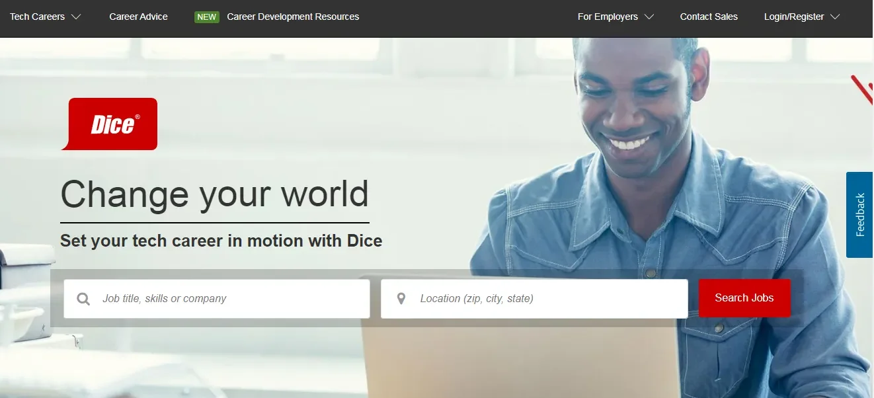The height and width of the screenshot is (398, 874).
Task: Click the location pin icon
Action: tap(401, 299)
